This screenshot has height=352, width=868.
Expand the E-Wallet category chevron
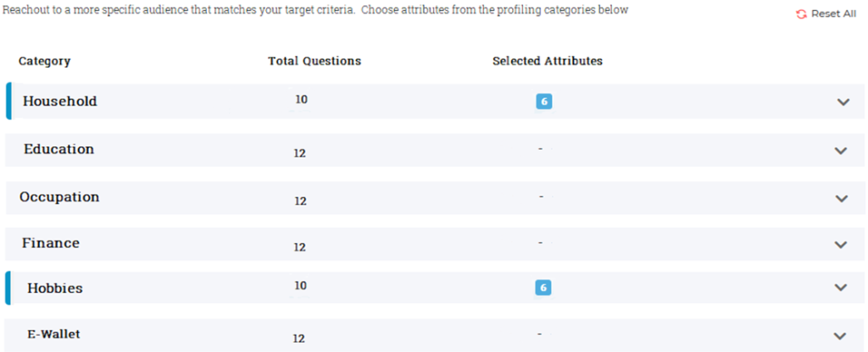coord(841,335)
